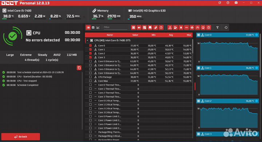Click the blue dot on Core 0 graph header
This screenshot has width=262, height=142.
[257, 35]
